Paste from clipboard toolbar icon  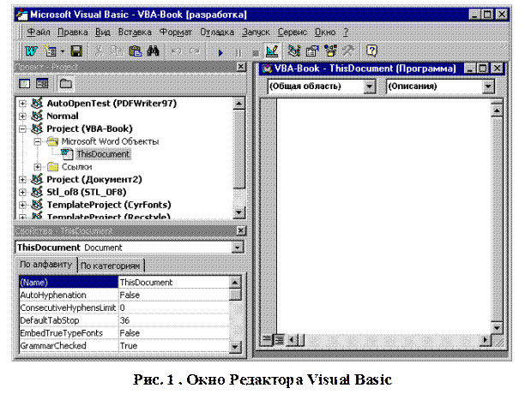tap(136, 51)
